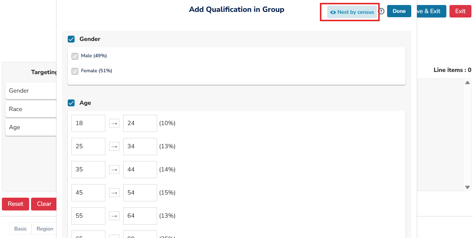
Task: Click the arrow icon between 55 and 64
Action: (x=114, y=216)
